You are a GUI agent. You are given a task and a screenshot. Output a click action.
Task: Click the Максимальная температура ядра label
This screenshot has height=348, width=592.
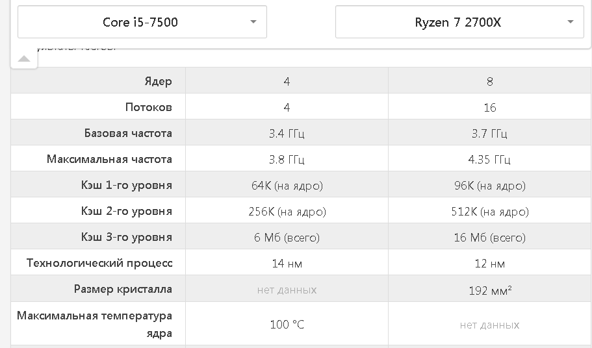[x=95, y=324]
